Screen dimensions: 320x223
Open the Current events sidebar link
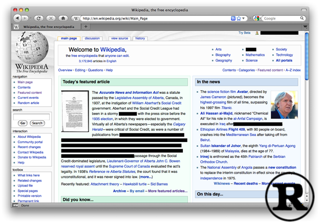coord(28,98)
